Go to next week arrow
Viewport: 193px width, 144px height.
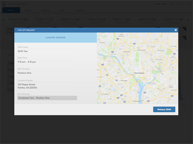pos(188,21)
